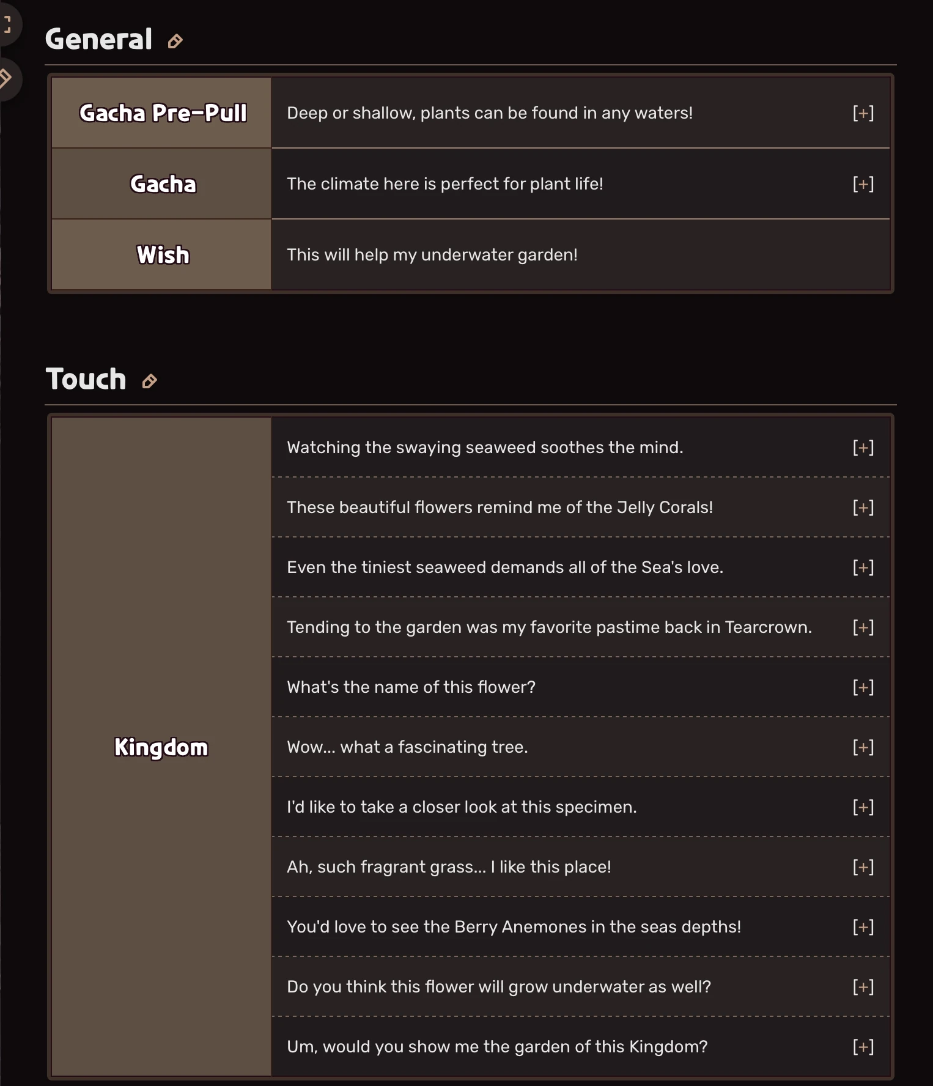Expand the "climate here is perfect" Gacha quote

coord(863,184)
